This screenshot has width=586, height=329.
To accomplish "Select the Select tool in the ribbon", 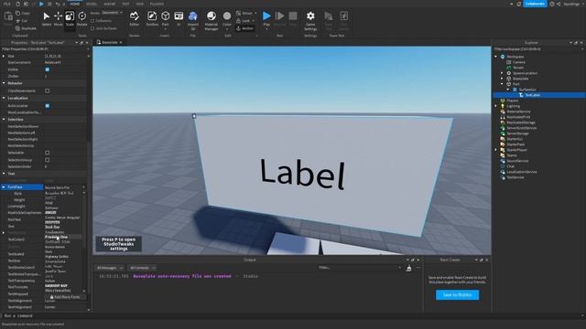I will (47, 18).
